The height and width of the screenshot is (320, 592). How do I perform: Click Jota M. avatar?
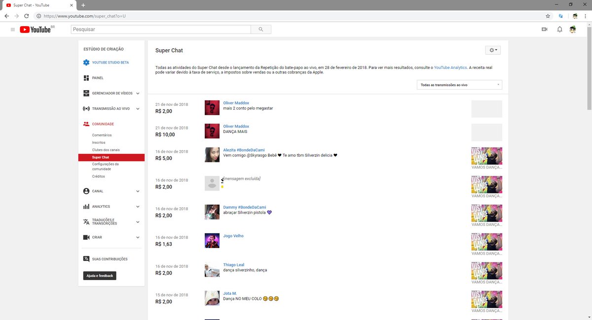pos(212,298)
